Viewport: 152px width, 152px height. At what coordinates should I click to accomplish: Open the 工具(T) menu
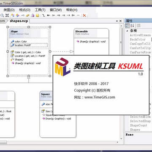[x=40, y=10]
